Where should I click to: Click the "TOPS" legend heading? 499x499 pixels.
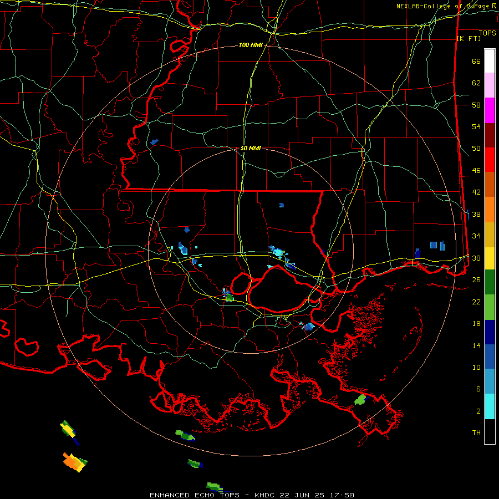coord(487,33)
